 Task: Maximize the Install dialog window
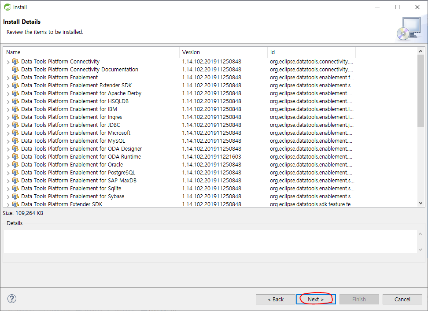point(397,7)
